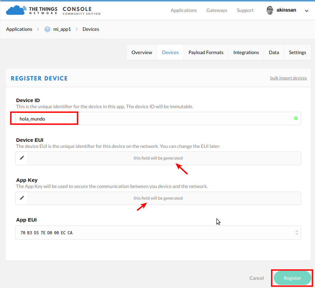Screen dimensions: 315x288
Task: Switch to the Payload Formats tab
Action: (206, 52)
